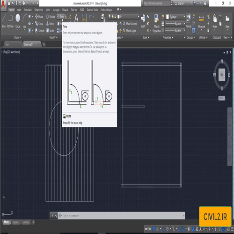Toggle object snap tracking in status bar
The image size is (234, 234).
tap(179, 229)
